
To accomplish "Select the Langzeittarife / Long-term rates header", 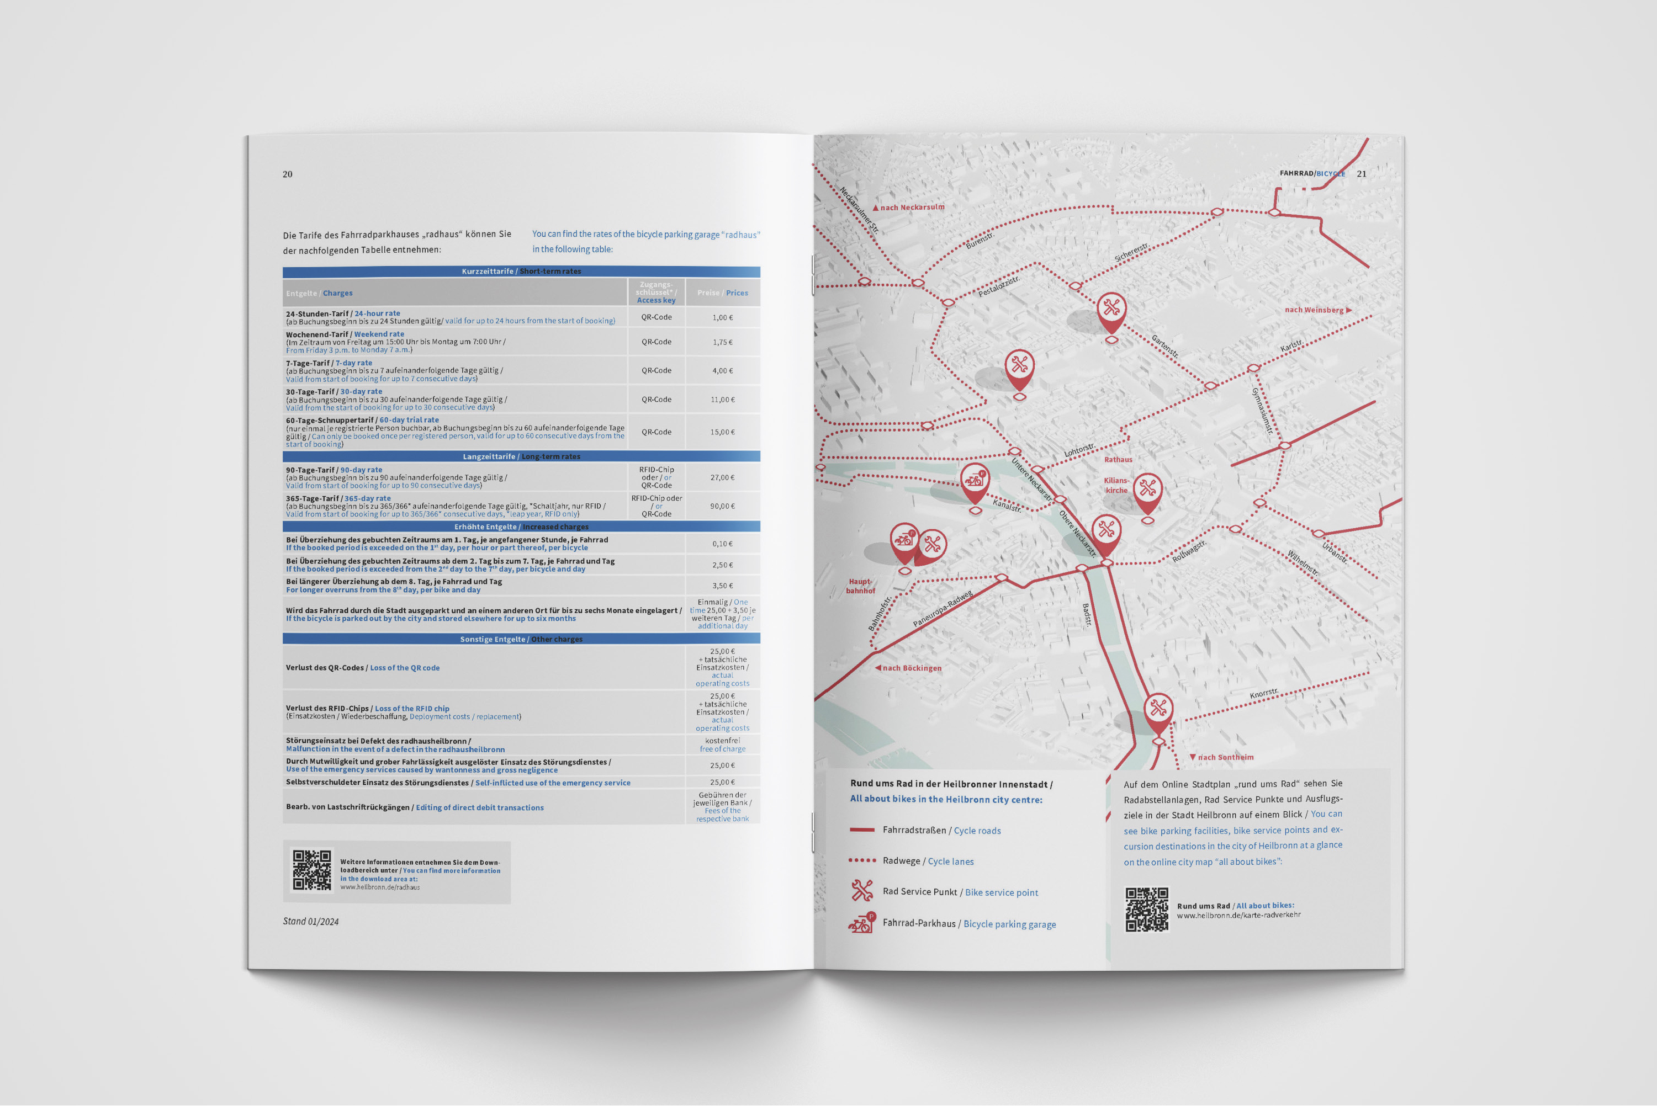I will (521, 456).
